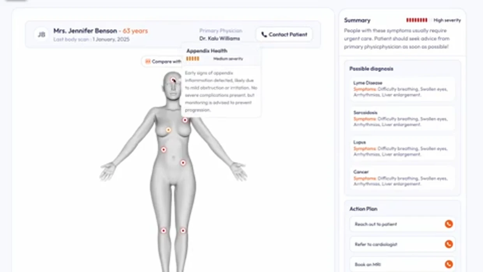Click the JB patient avatar
This screenshot has height=272, width=483.
pos(41,34)
